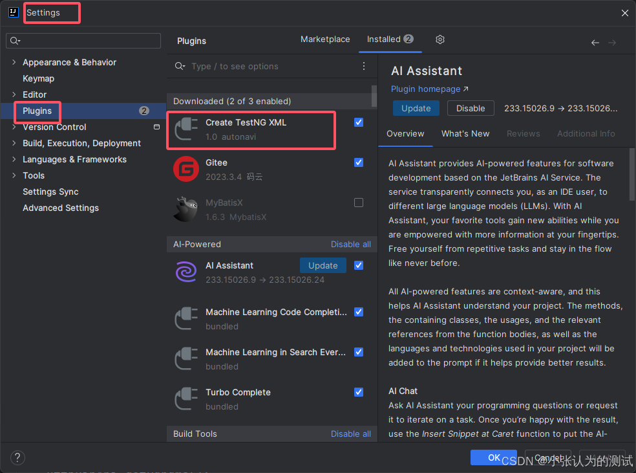Click the settings search field
The height and width of the screenshot is (473, 636).
pyautogui.click(x=83, y=41)
